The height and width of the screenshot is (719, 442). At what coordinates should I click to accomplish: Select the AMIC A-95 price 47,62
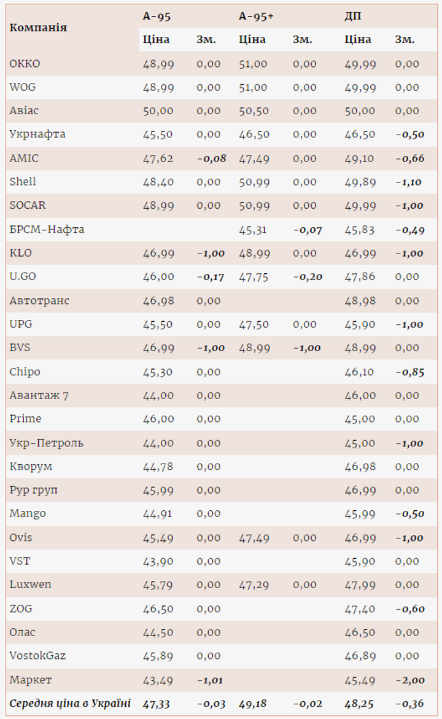[x=158, y=158]
